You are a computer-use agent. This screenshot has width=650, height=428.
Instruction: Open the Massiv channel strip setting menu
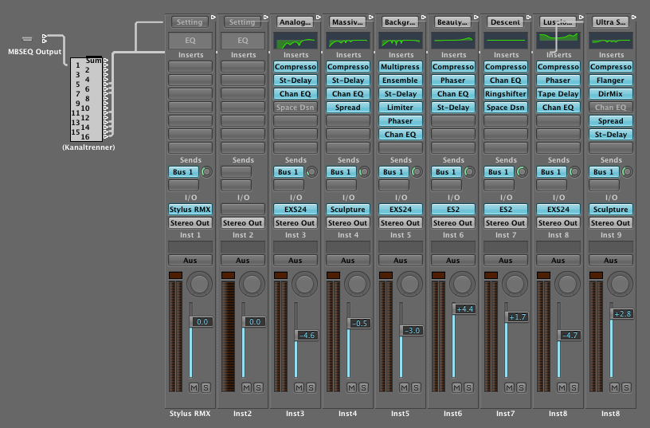(x=347, y=22)
